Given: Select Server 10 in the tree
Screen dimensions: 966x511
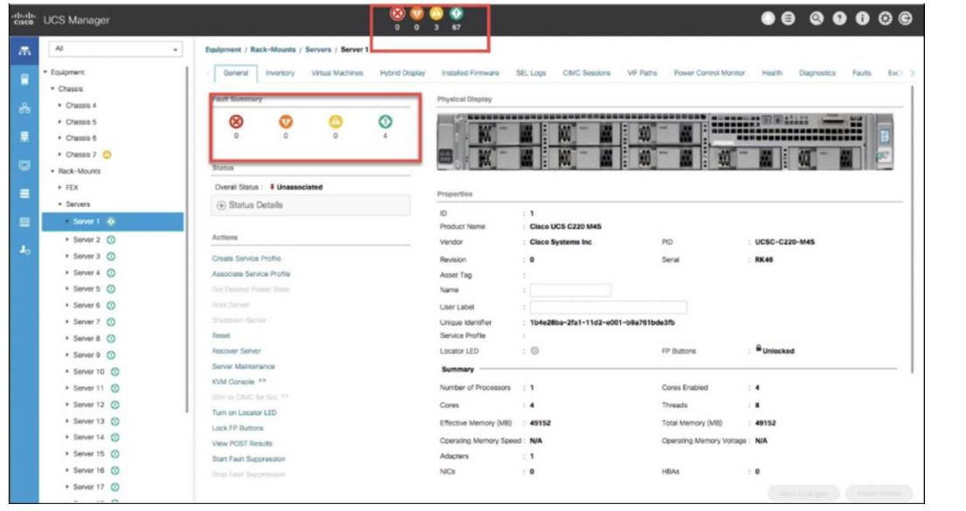Looking at the screenshot, I should click(89, 372).
